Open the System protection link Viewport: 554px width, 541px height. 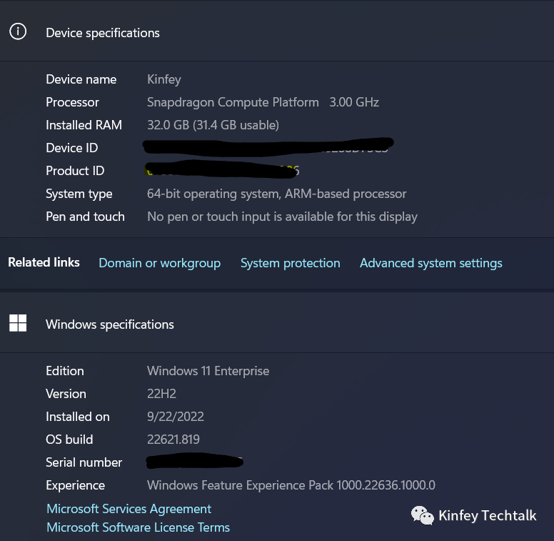coord(291,263)
